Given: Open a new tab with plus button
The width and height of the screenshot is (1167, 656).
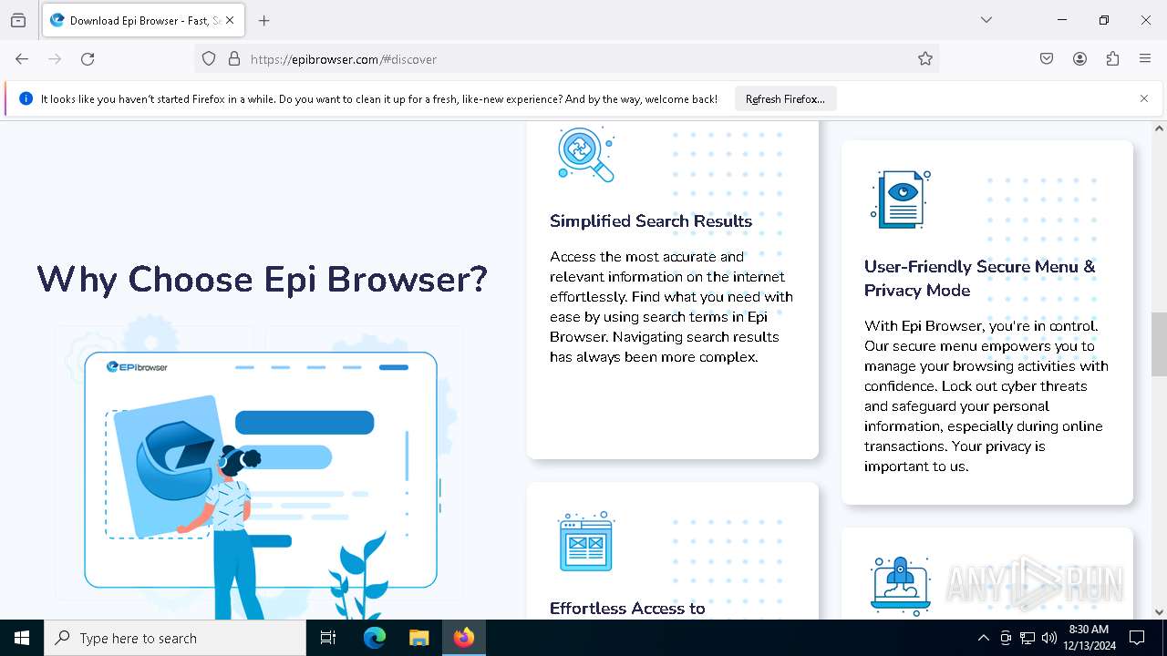Looking at the screenshot, I should (264, 20).
